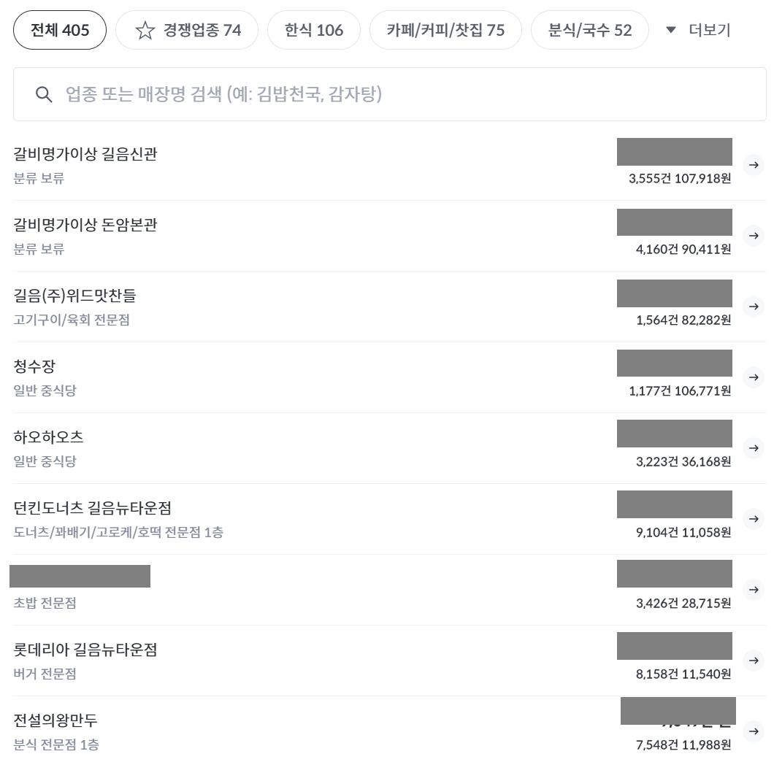774x762 pixels.
Task: Expand the 더보기 category dropdown
Action: (x=698, y=31)
